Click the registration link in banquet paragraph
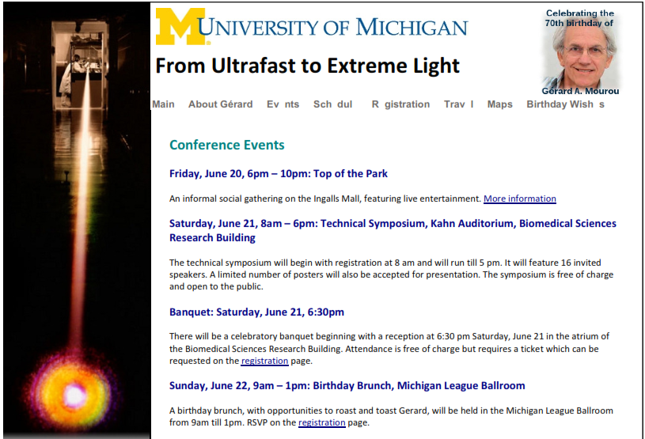The height and width of the screenshot is (439, 645). tap(264, 361)
